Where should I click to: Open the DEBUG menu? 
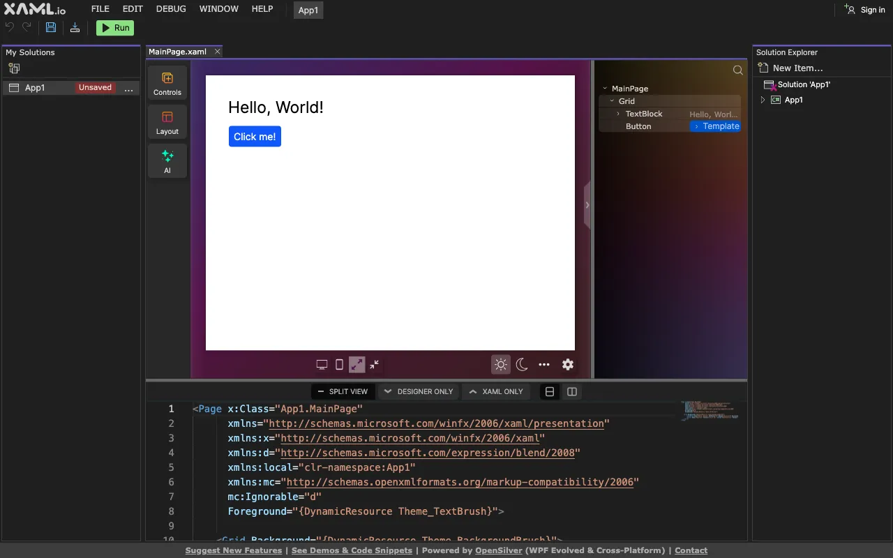tap(171, 9)
